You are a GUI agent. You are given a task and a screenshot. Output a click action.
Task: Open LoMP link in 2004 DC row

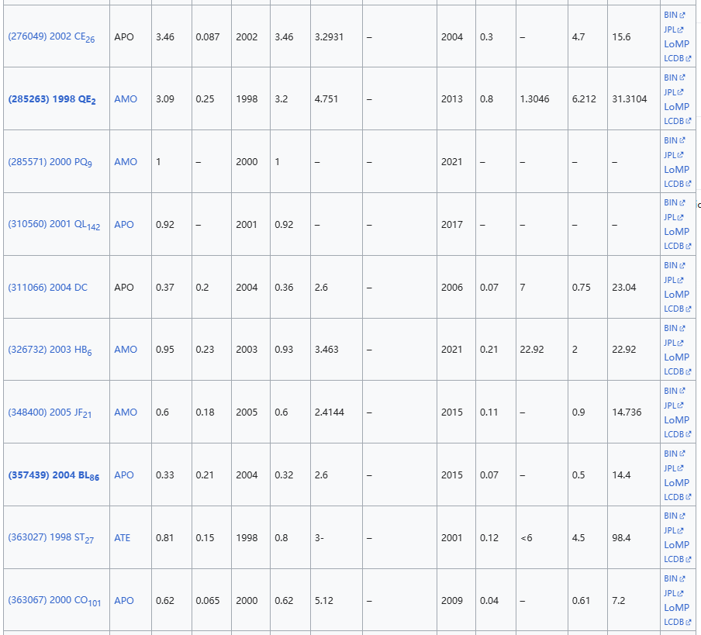[676, 295]
